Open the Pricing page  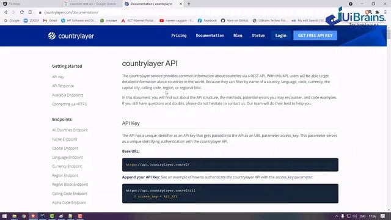coord(179,35)
